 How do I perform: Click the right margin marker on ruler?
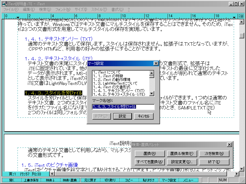click(234, 17)
